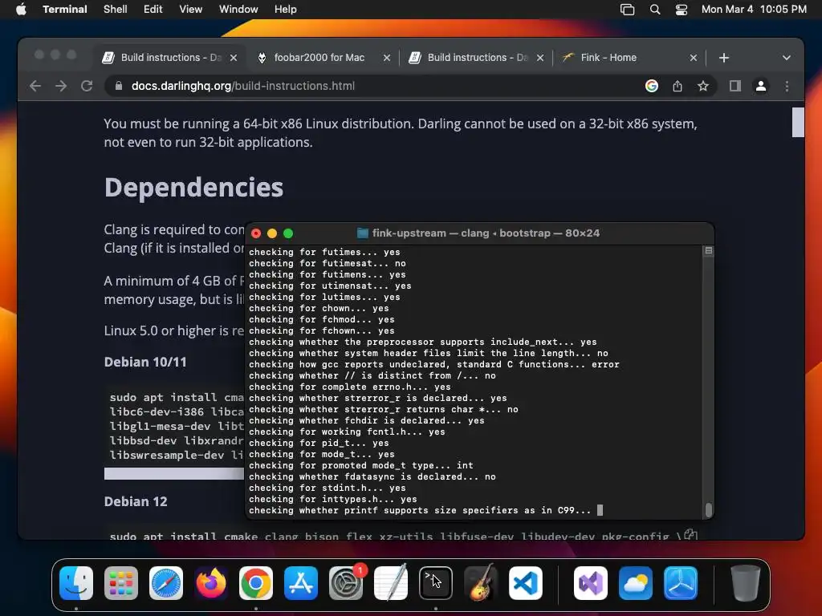This screenshot has width=822, height=616.
Task: Open Finder from the Dock
Action: 76,583
